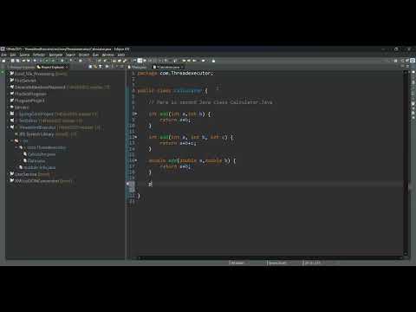
Task: Close the Calculator.java editor tab
Action: 182,67
